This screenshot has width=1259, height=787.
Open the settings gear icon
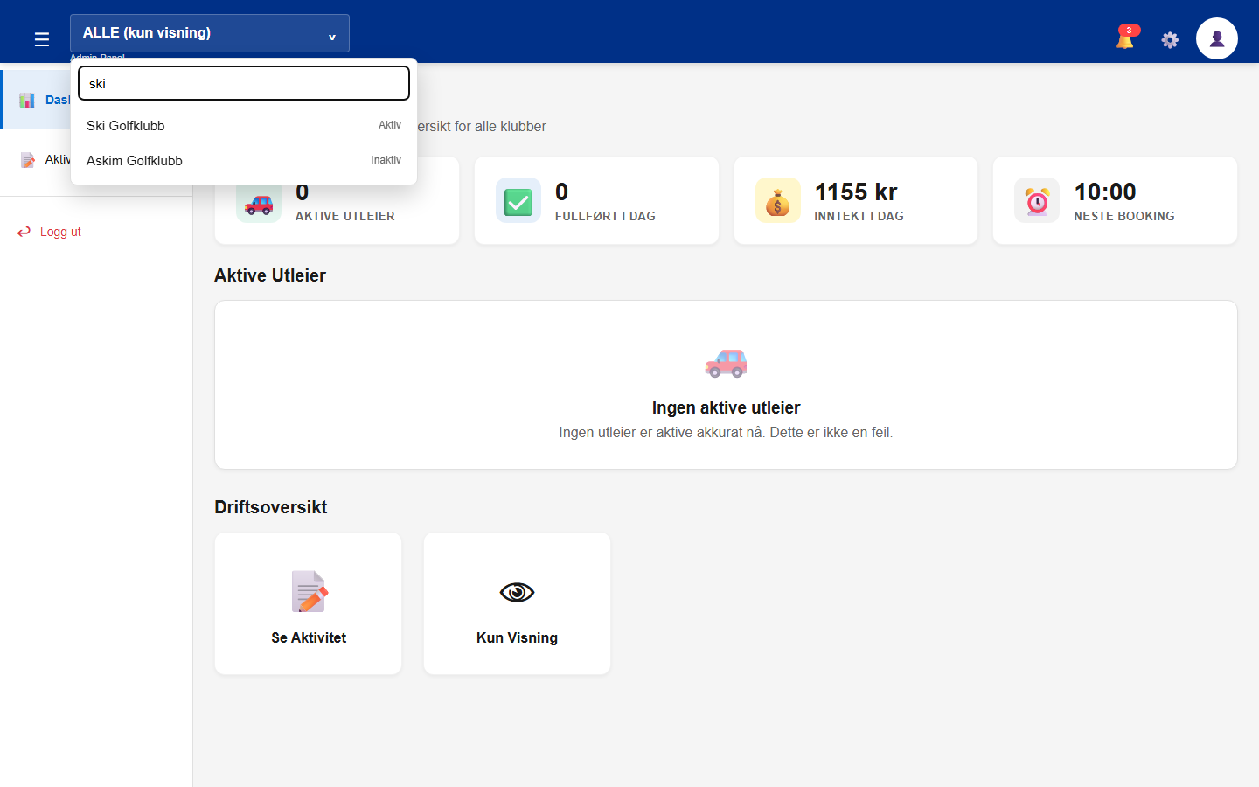point(1170,39)
